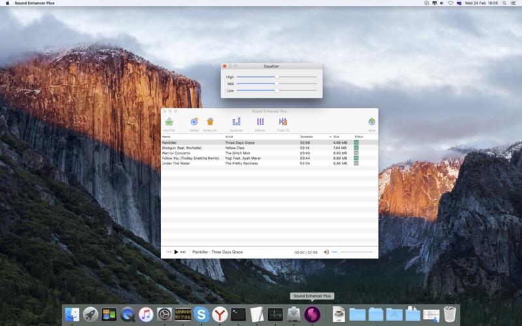Skip to the next track
The width and height of the screenshot is (522, 326).
(x=183, y=252)
